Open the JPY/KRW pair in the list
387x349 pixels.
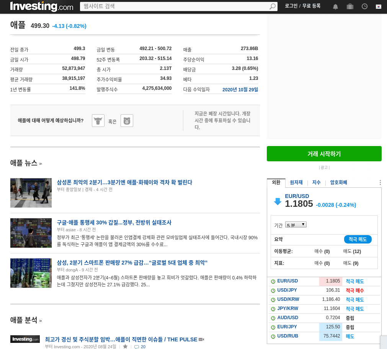tap(287, 308)
